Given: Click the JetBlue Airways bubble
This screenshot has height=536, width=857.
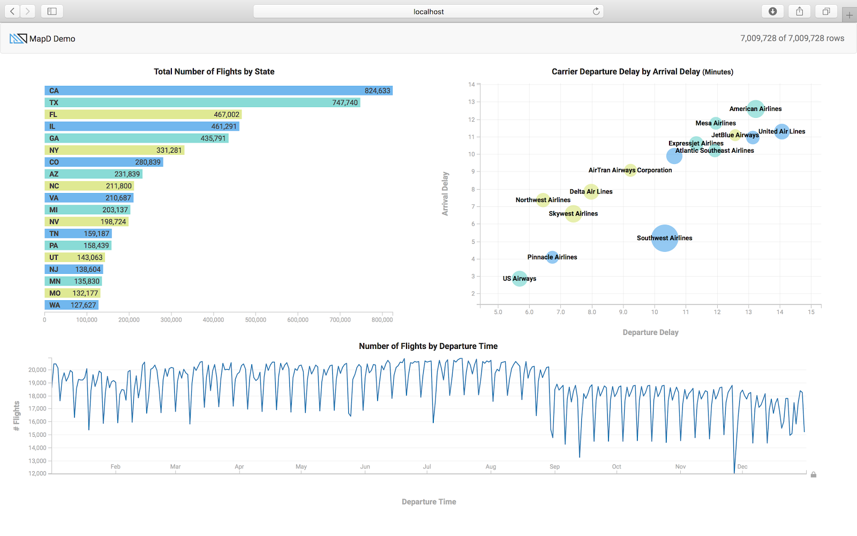Looking at the screenshot, I should click(x=735, y=135).
